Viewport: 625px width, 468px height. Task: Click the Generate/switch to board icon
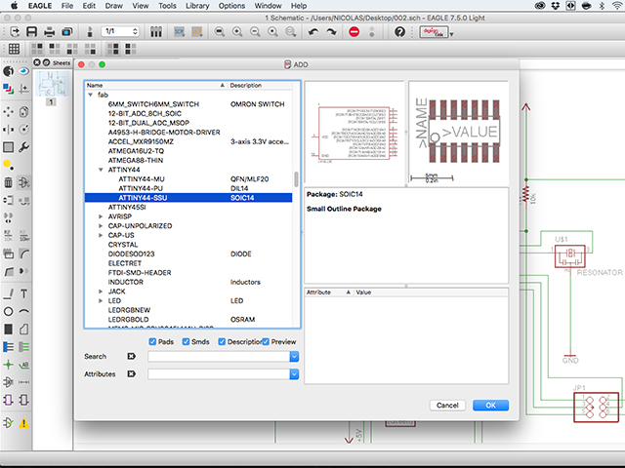[90, 32]
